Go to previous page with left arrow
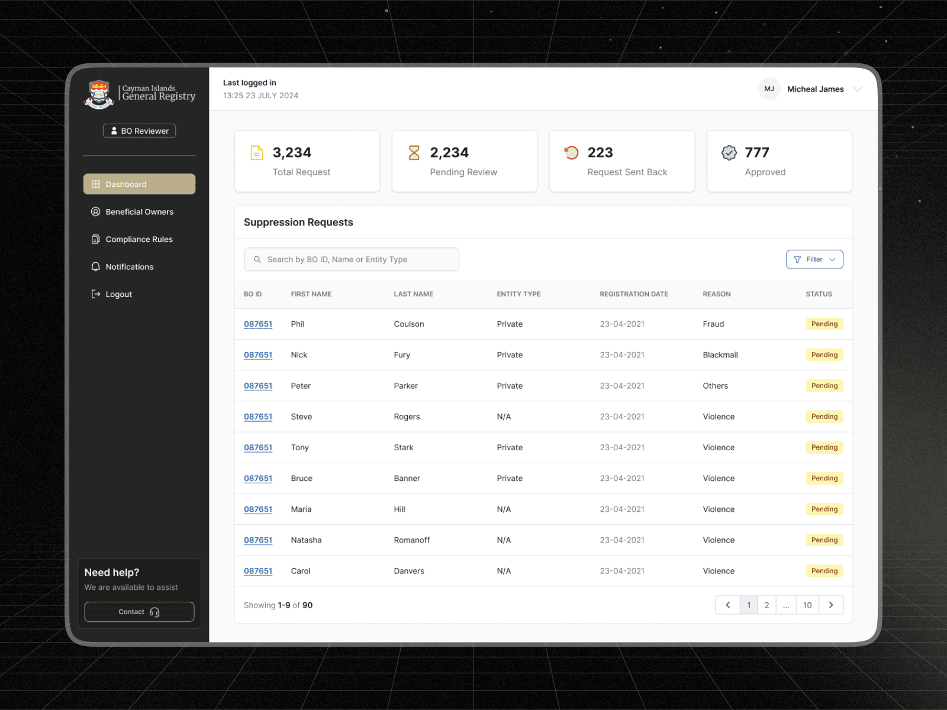Viewport: 947px width, 710px height. click(x=728, y=605)
